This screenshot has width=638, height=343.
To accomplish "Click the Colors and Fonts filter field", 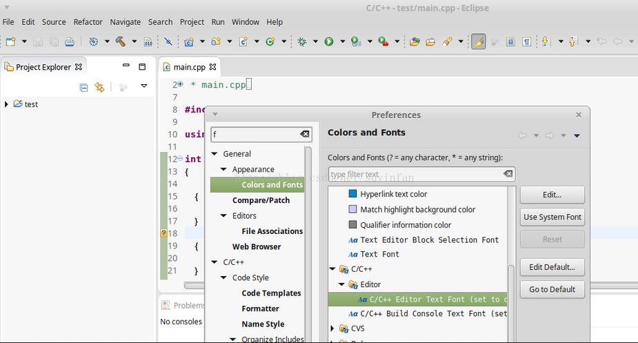I will pos(422,175).
